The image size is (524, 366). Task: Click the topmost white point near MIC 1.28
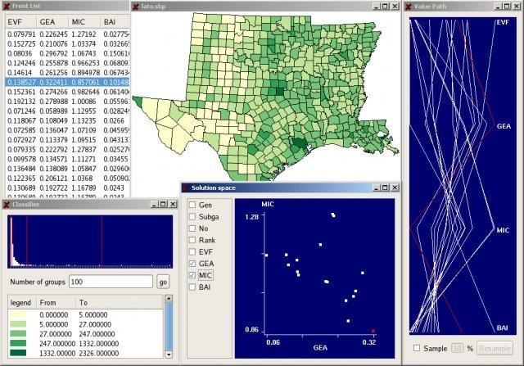(333, 215)
